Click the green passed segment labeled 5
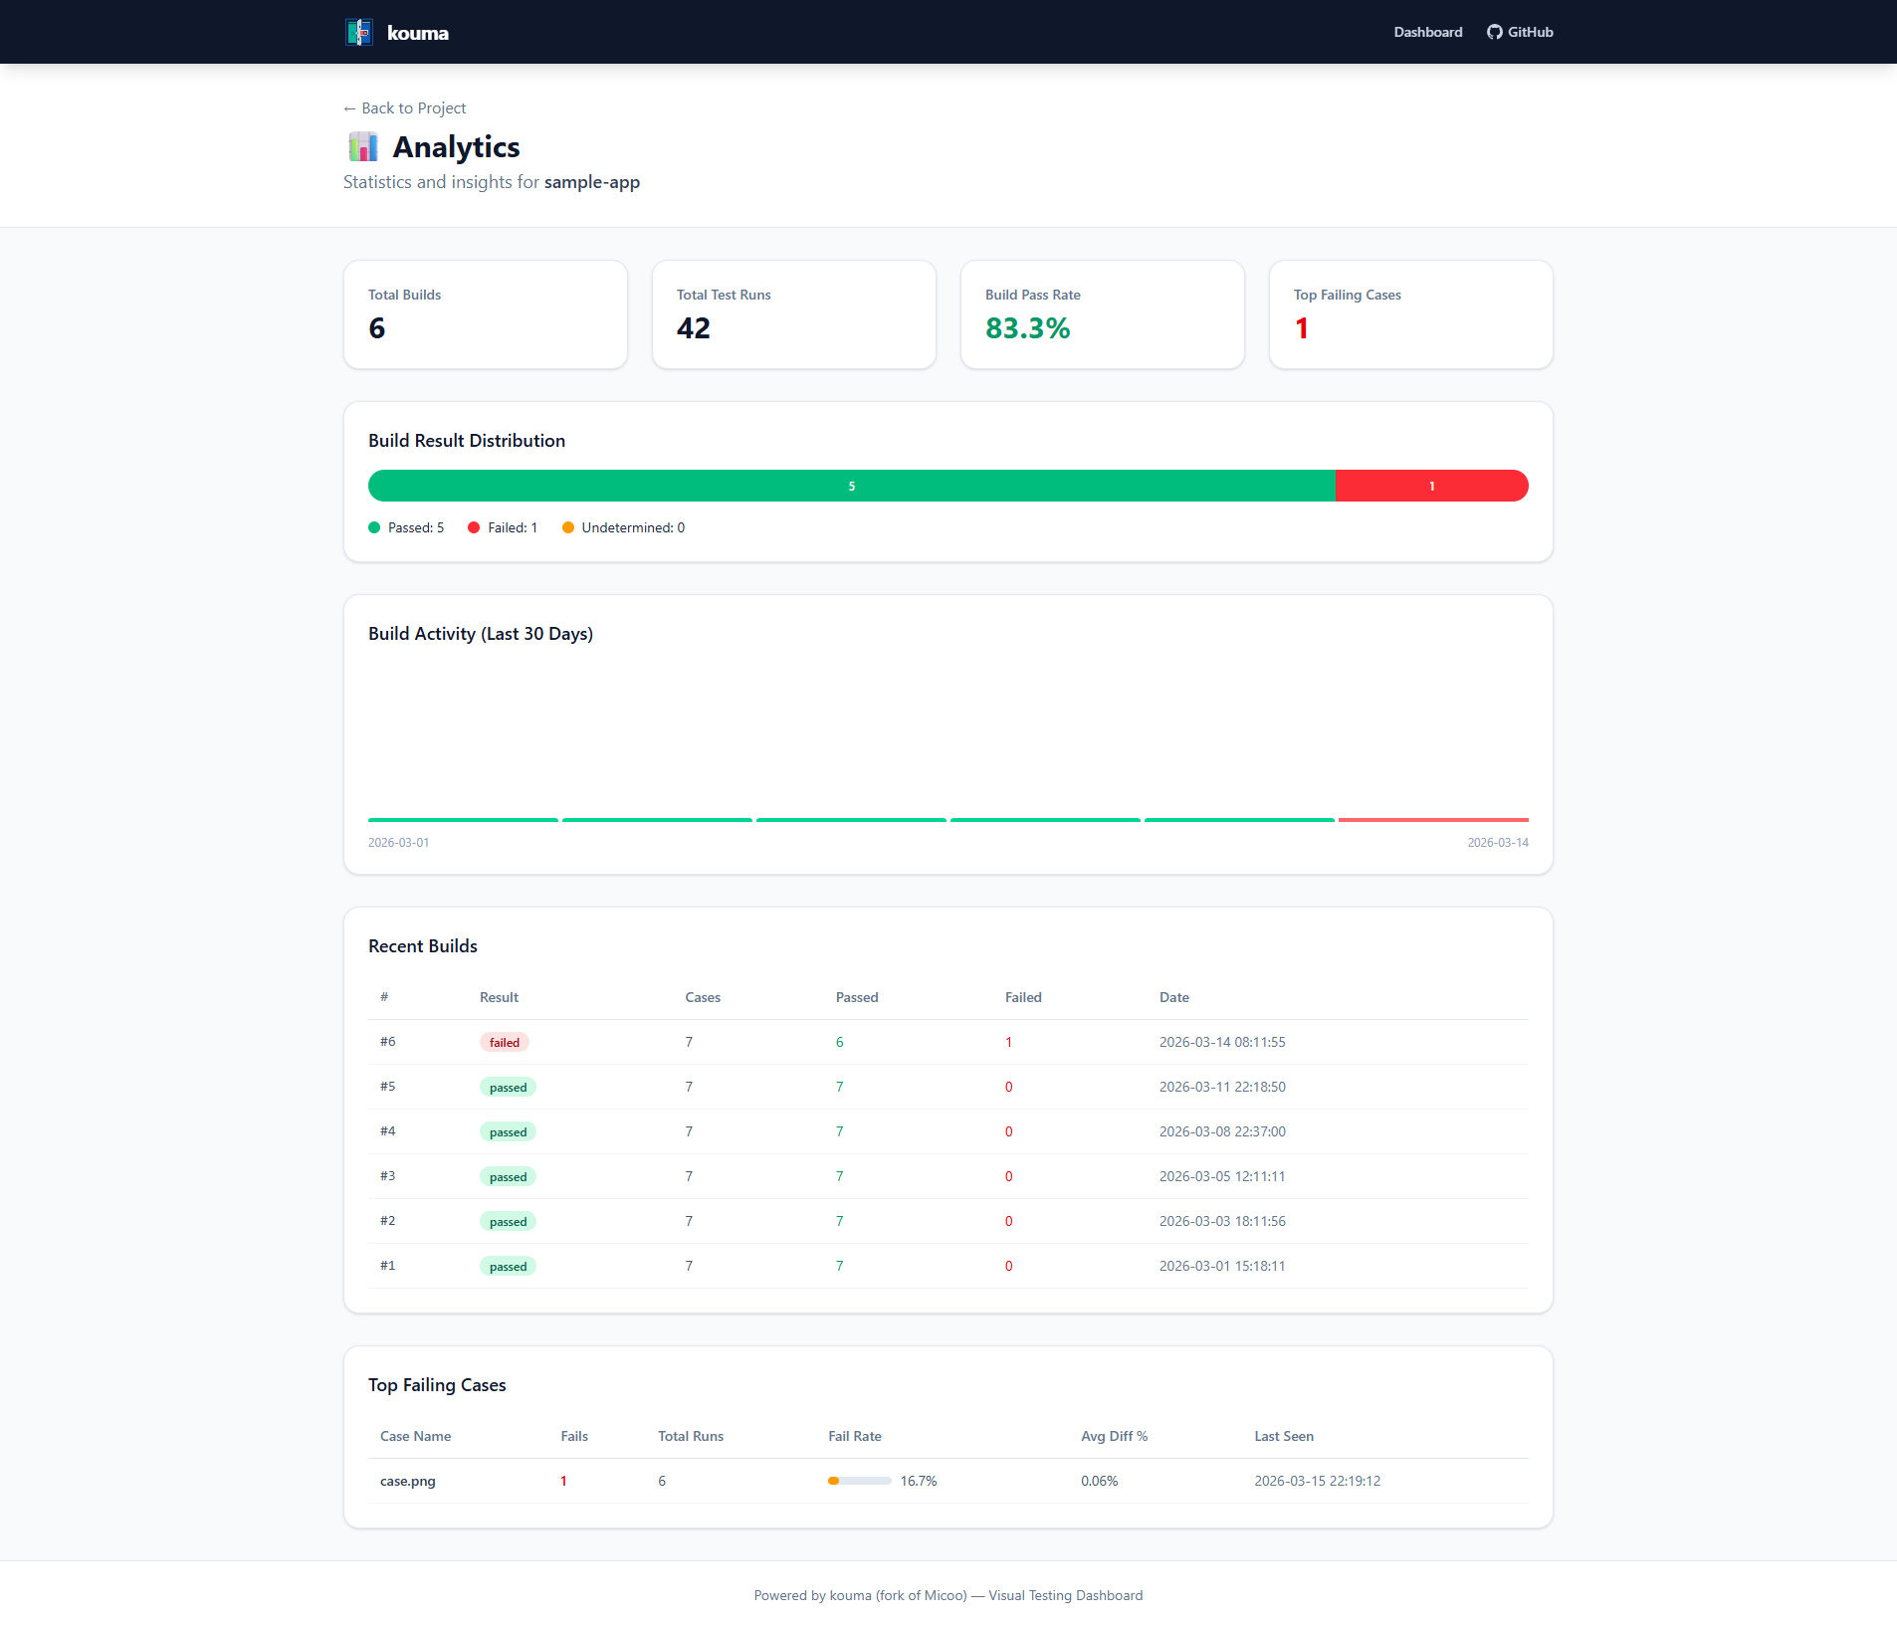 (x=851, y=486)
